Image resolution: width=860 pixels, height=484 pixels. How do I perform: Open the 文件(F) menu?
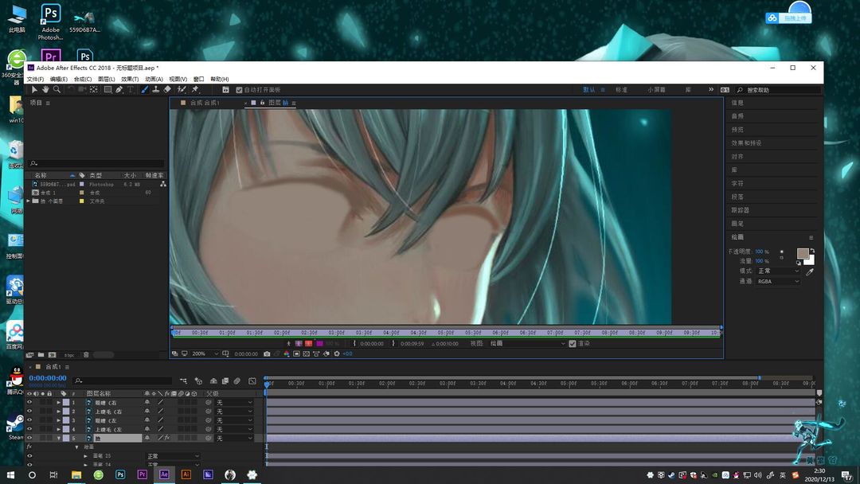(36, 80)
